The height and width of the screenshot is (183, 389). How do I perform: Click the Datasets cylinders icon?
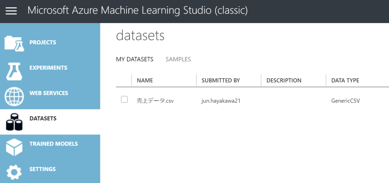[14, 122]
